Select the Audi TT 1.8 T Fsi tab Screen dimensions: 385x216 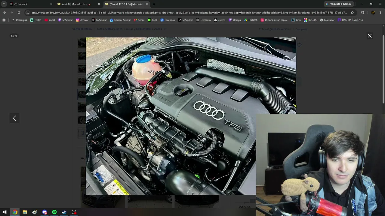pos(126,4)
